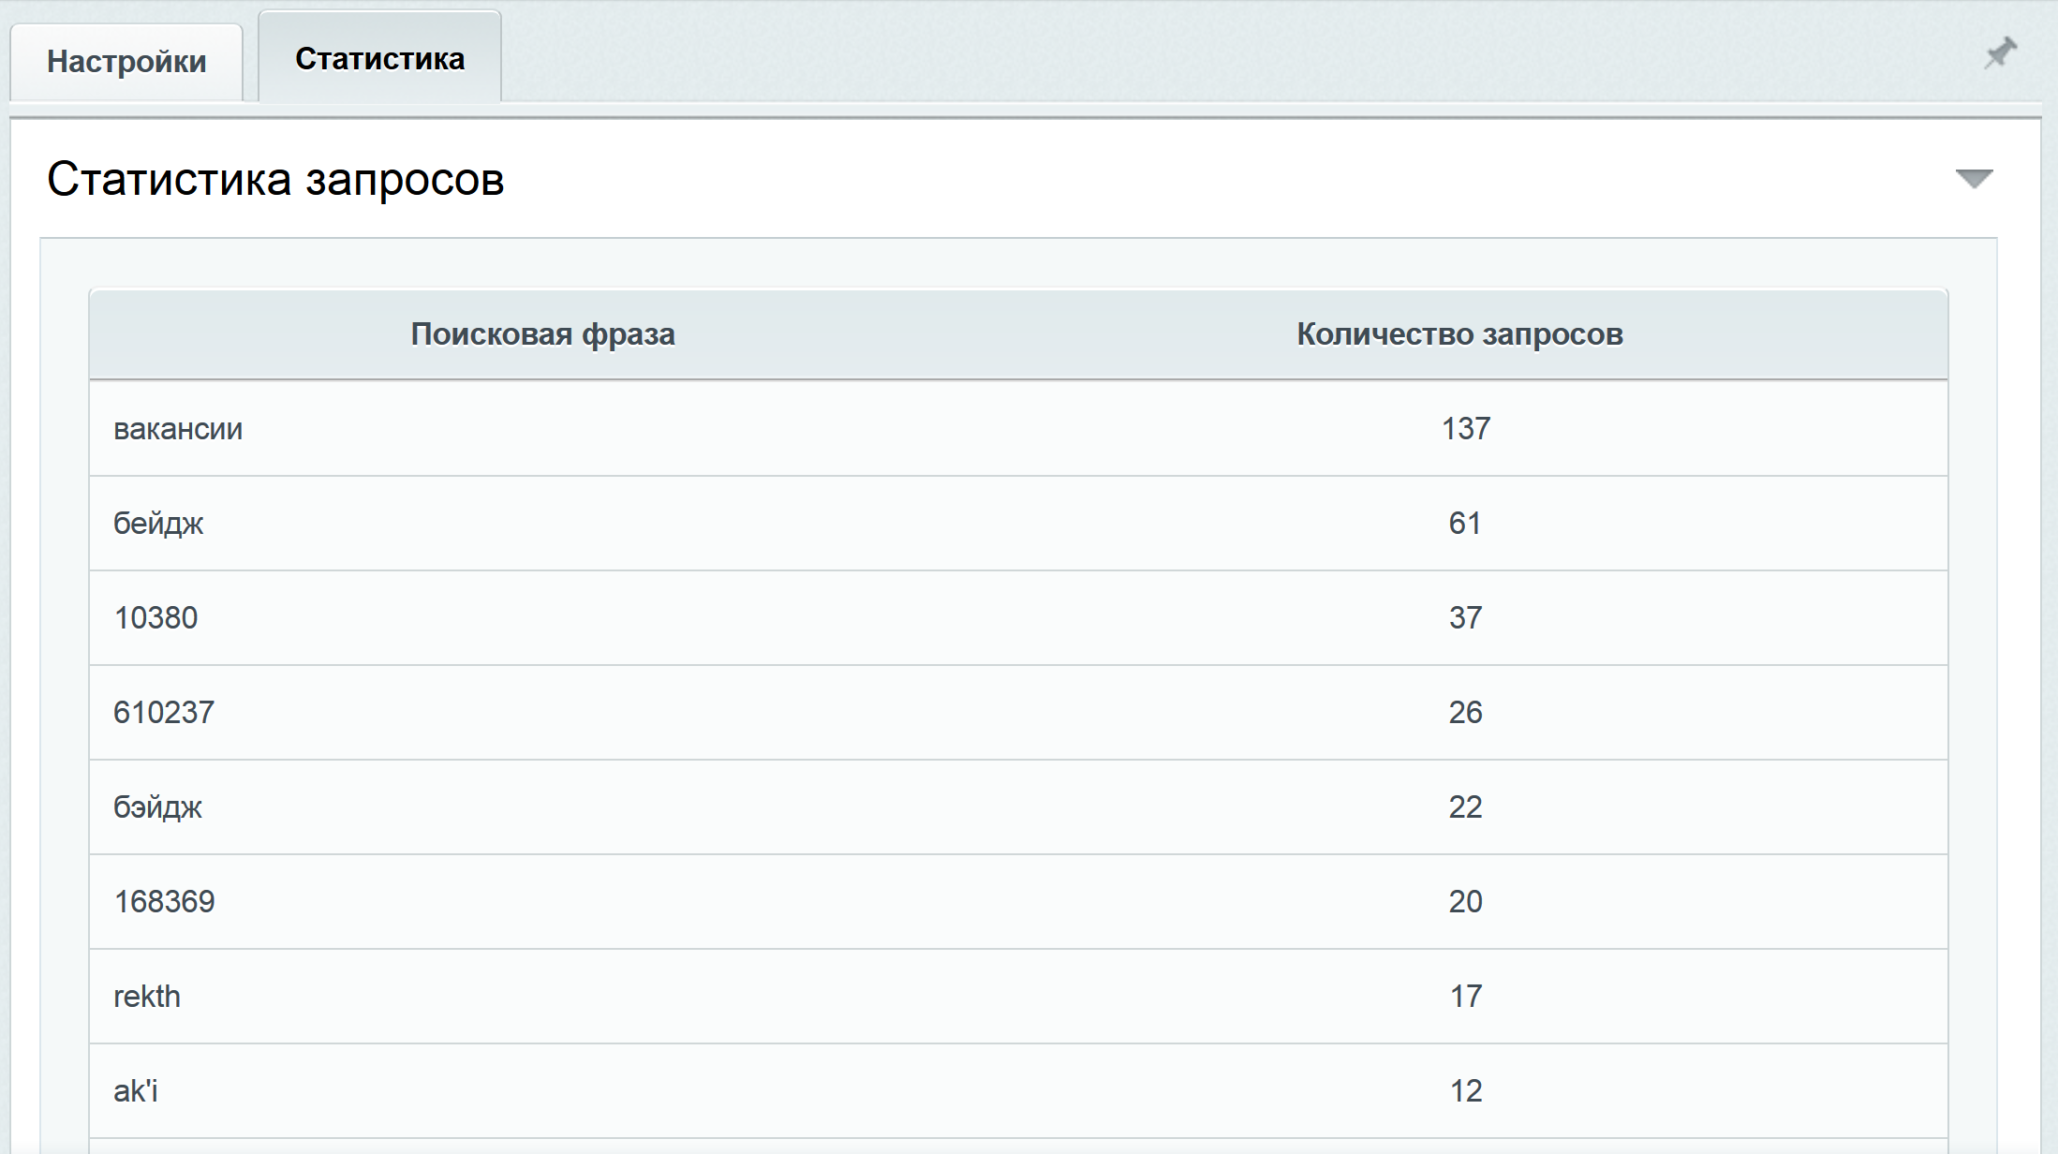Click the Статистика запросов section heading
Image resolution: width=2058 pixels, height=1154 pixels.
(x=275, y=179)
